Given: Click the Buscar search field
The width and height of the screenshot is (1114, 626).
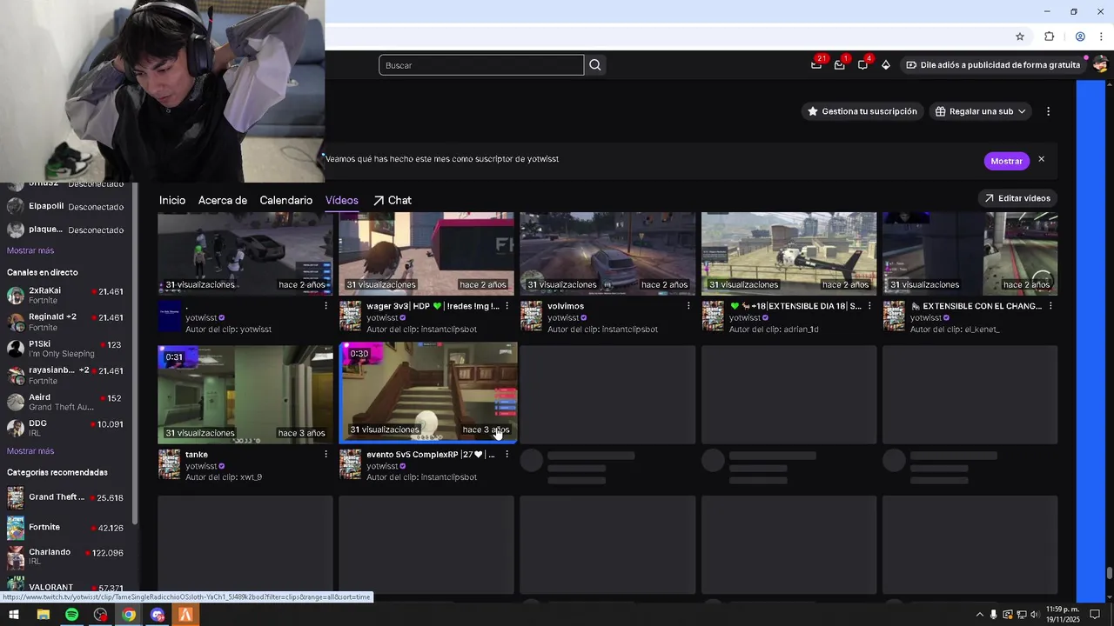Looking at the screenshot, I should pos(481,65).
